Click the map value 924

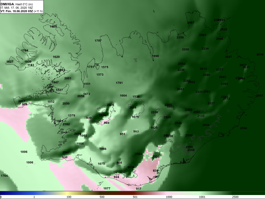pos(116,177)
